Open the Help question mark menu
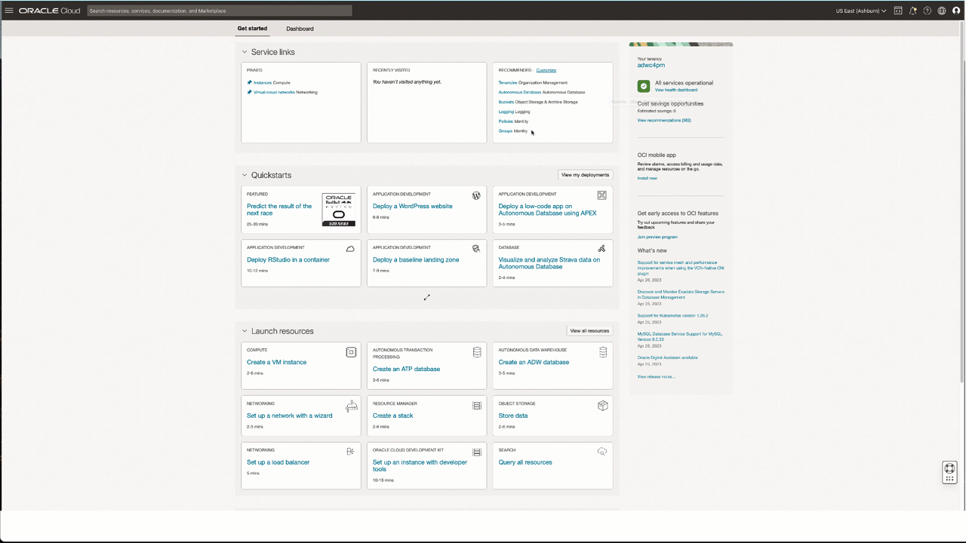The height and width of the screenshot is (543, 966). click(928, 11)
